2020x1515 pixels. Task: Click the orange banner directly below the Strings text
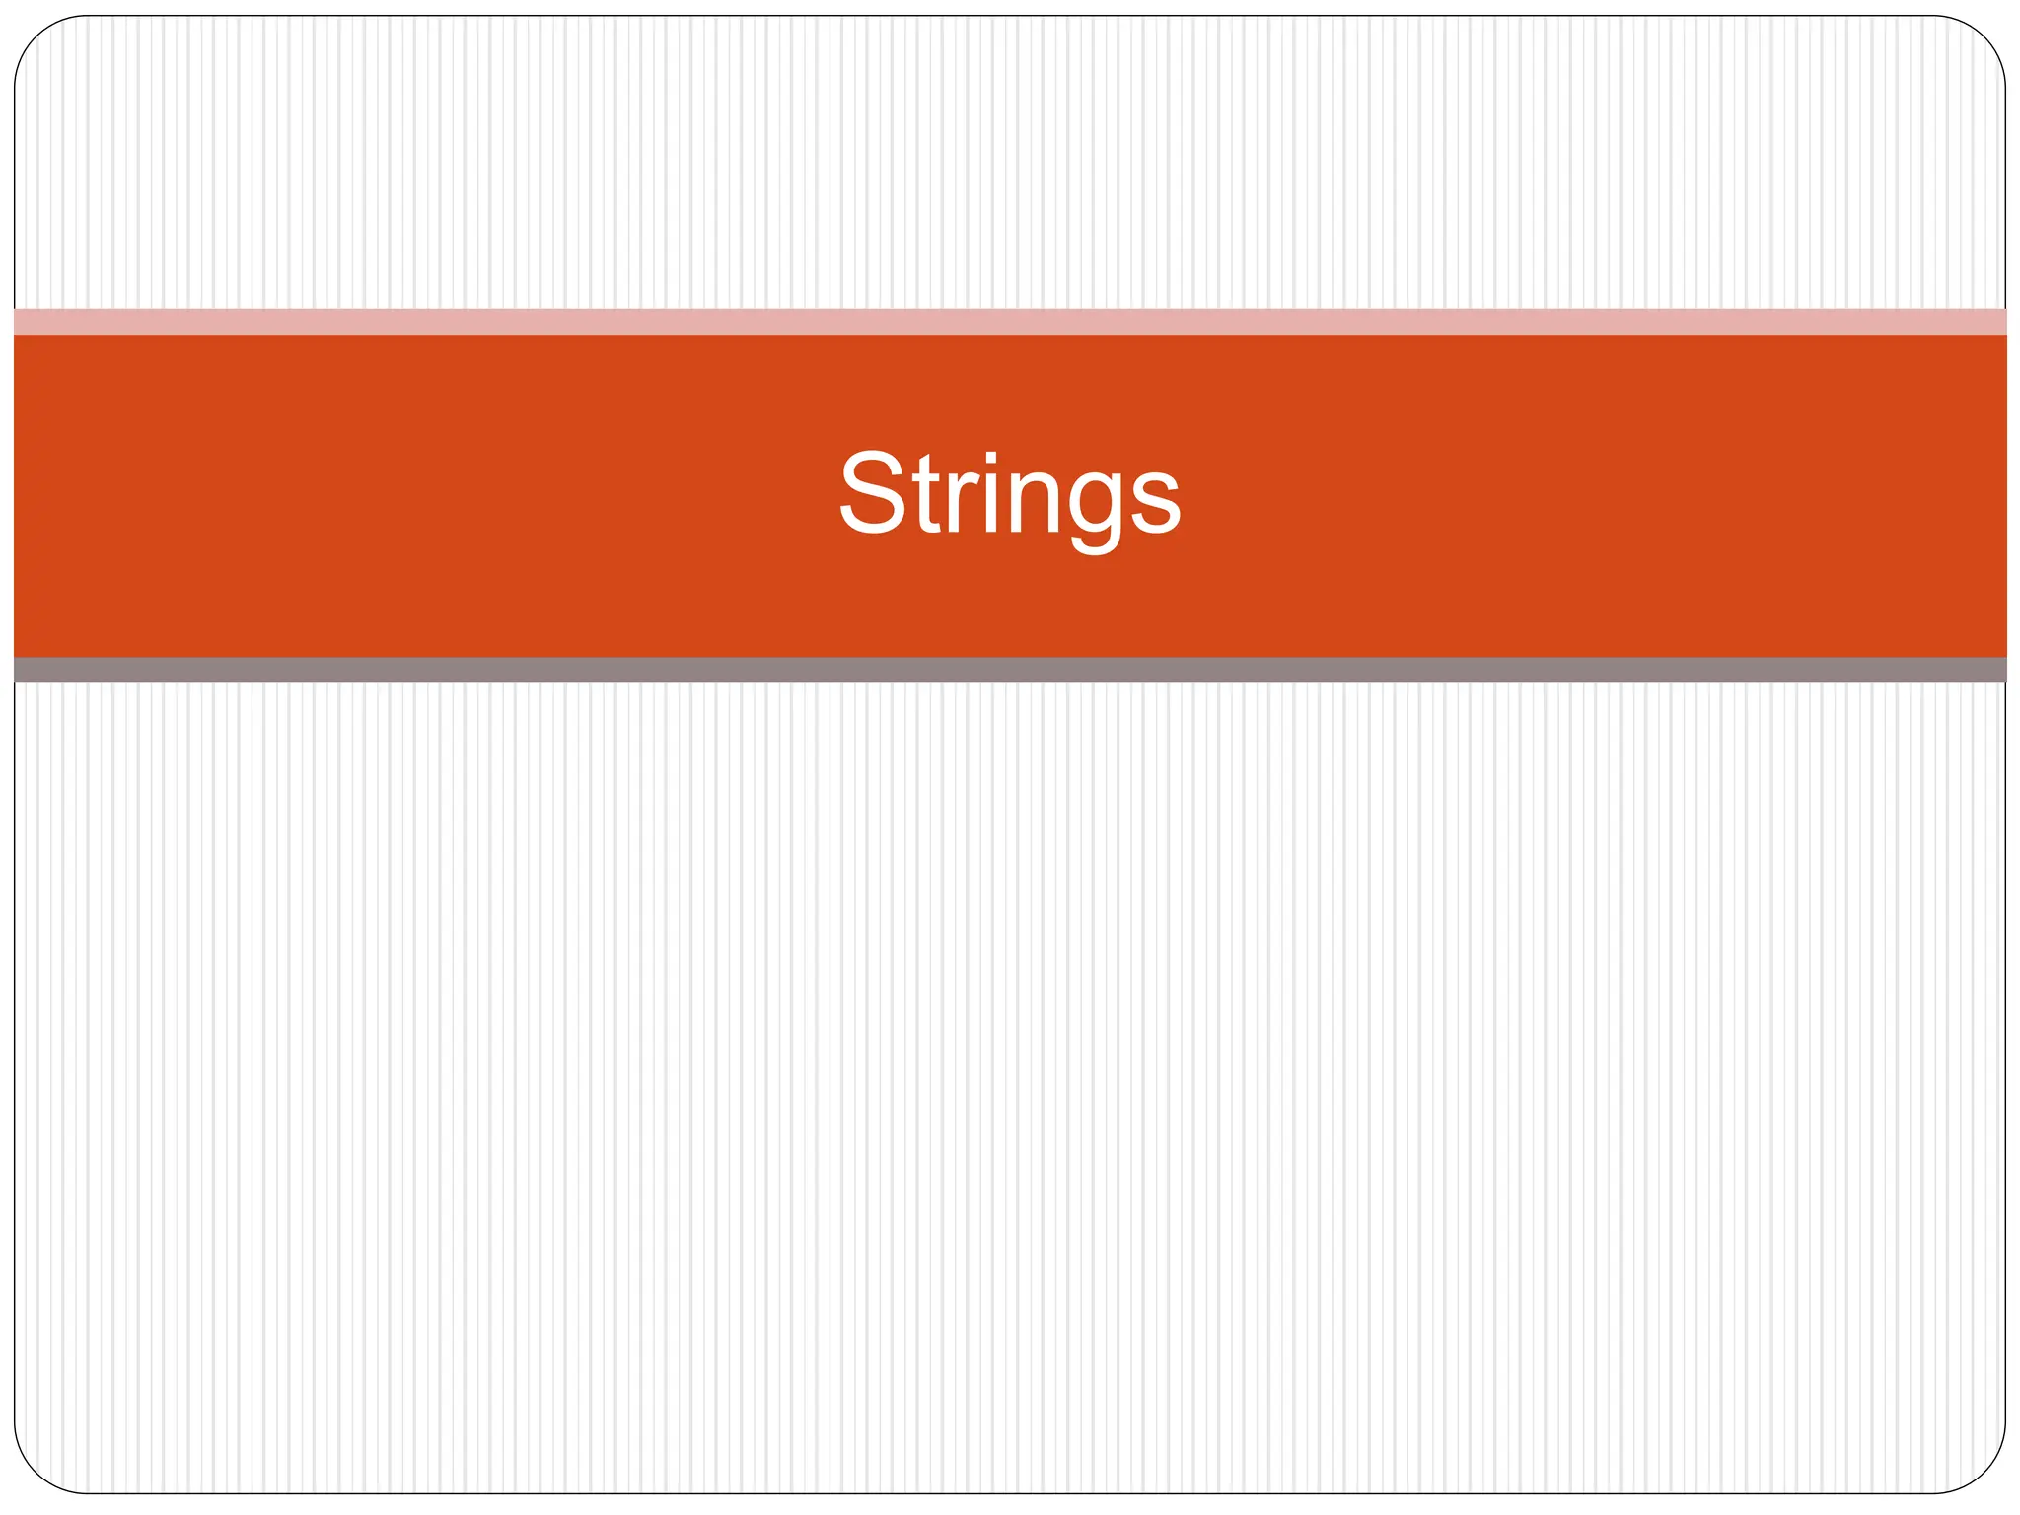pyautogui.click(x=1010, y=607)
